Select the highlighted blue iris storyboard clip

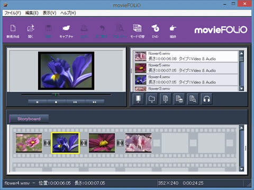point(66,143)
